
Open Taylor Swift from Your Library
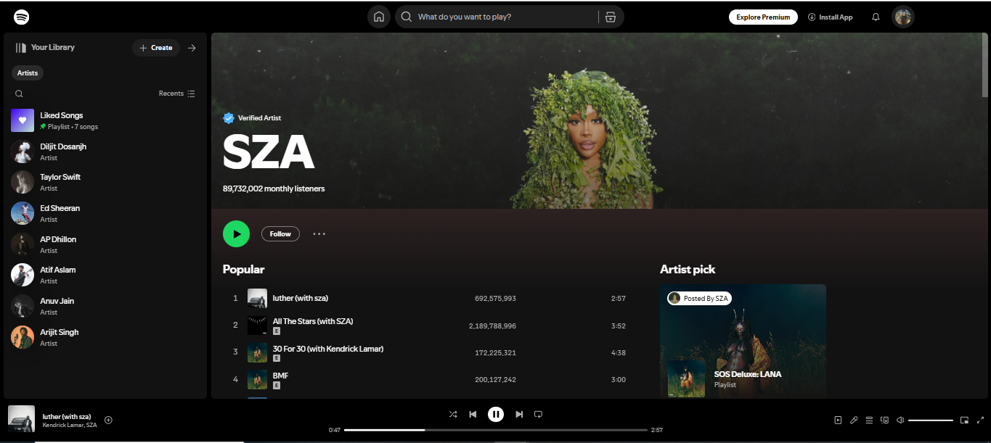(x=60, y=181)
